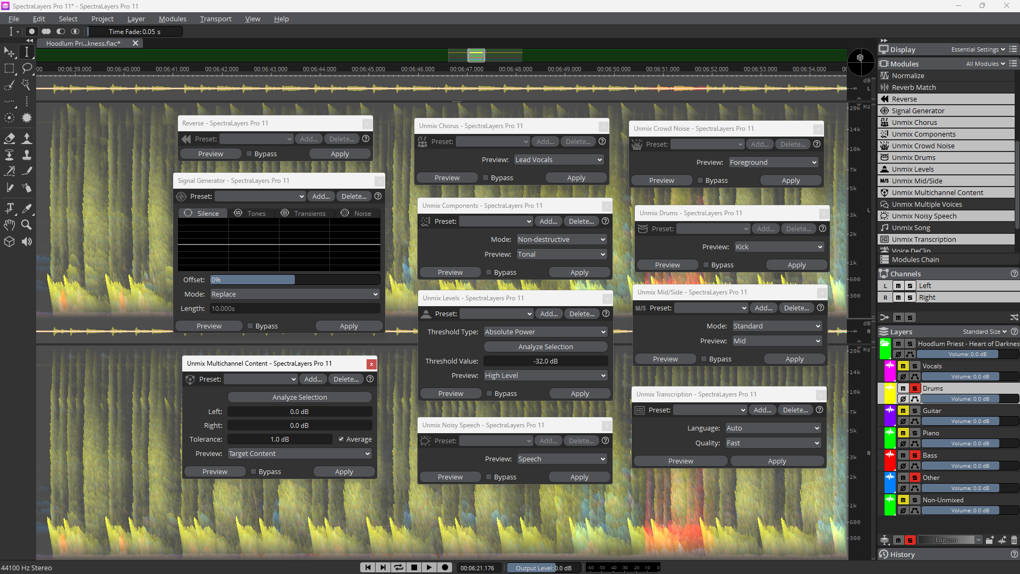Open the All Modules filter dropdown
This screenshot has width=1020, height=574.
(x=985, y=64)
